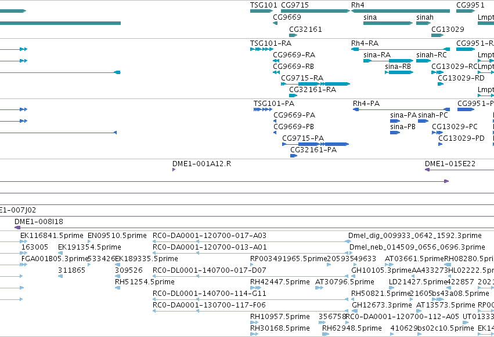Click the sina-RA transcript label
This screenshot has height=337, width=494.
[377, 54]
